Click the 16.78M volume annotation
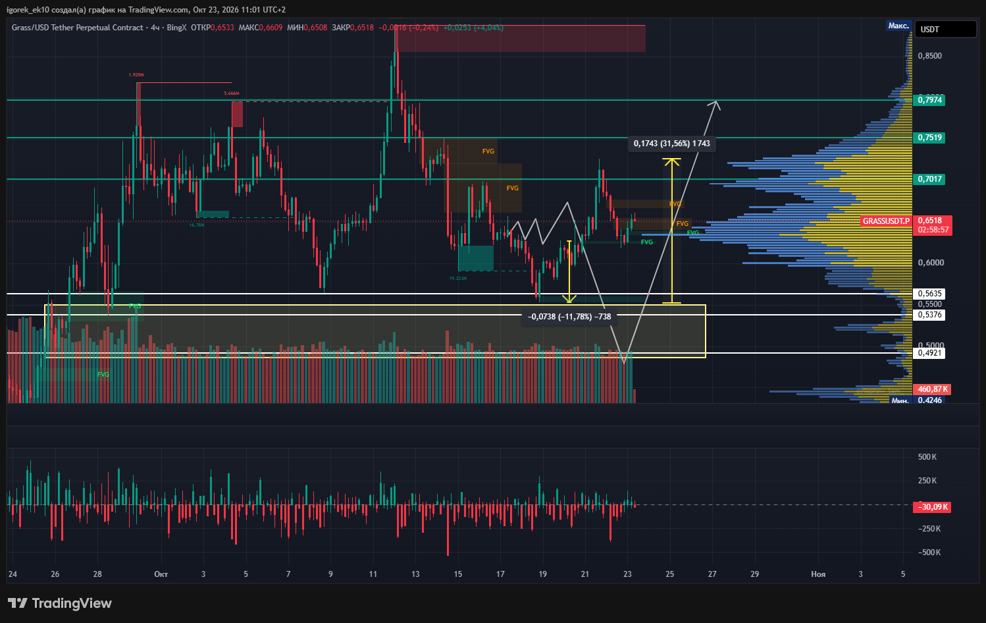The width and height of the screenshot is (986, 623). point(197,225)
